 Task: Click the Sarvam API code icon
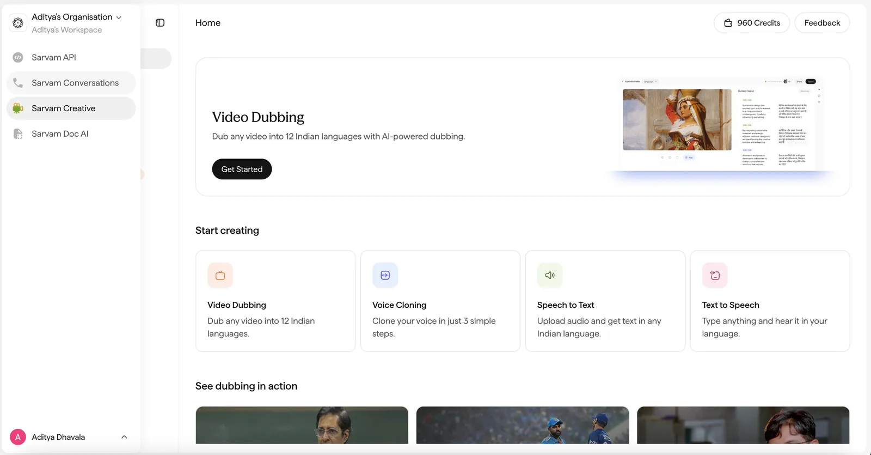tap(18, 57)
